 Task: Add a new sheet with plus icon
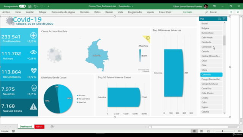coord(52,127)
